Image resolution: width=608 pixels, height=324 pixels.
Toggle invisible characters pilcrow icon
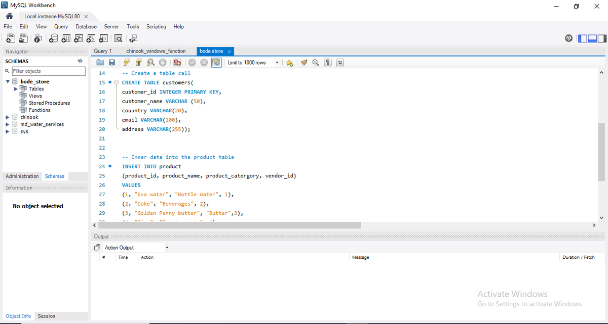pos(328,63)
